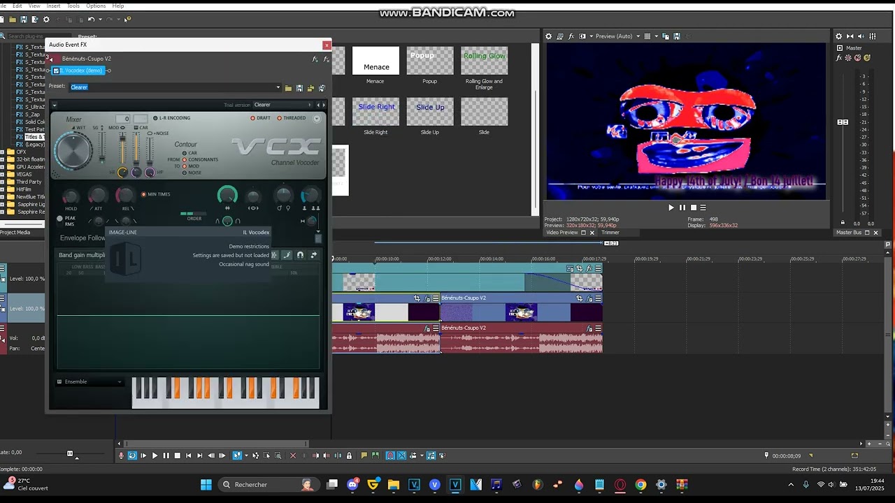Open event FX on the Bénénuts-Csupo V2 video event
The height and width of the screenshot is (503, 895).
pyautogui.click(x=589, y=298)
